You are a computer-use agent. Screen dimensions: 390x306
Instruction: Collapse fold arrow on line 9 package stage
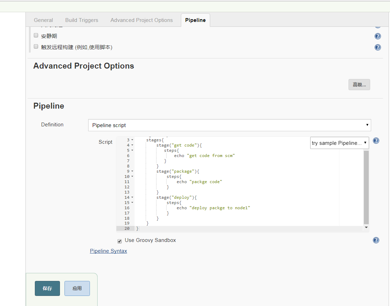point(132,171)
